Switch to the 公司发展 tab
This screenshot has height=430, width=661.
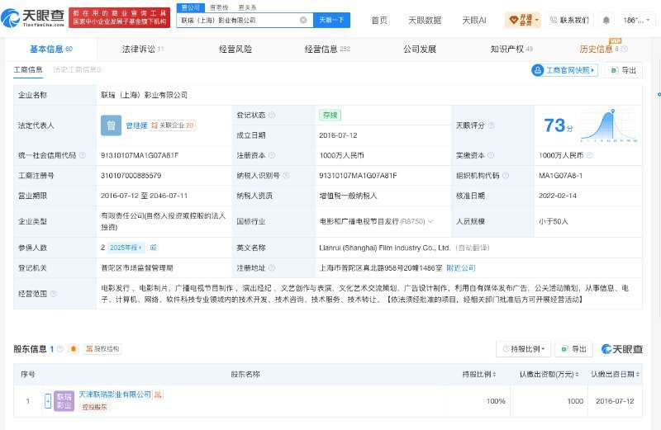(x=420, y=50)
